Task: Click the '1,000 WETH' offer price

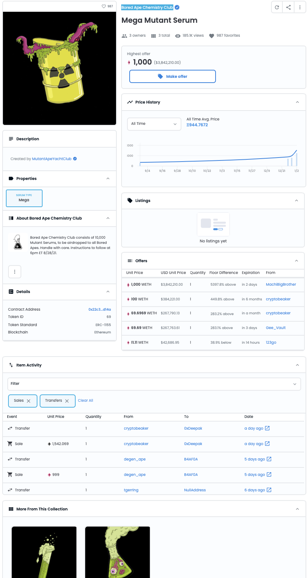Action: pos(141,285)
